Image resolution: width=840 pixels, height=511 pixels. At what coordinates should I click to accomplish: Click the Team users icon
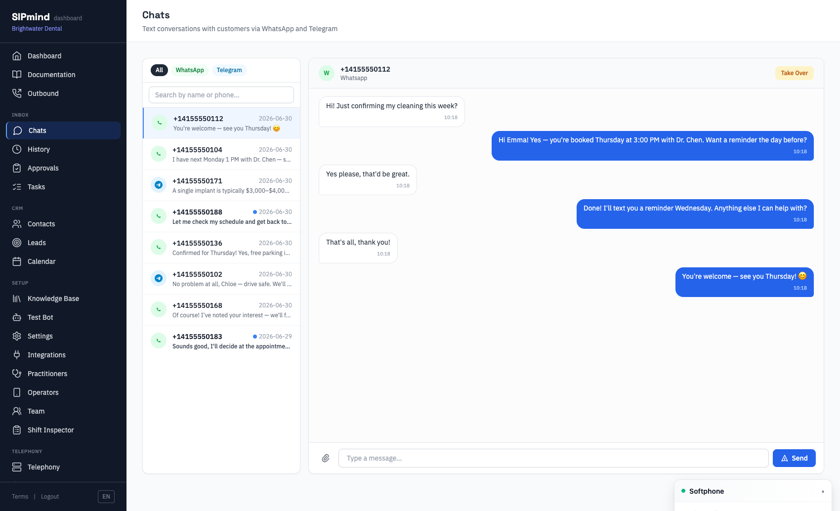pos(17,411)
